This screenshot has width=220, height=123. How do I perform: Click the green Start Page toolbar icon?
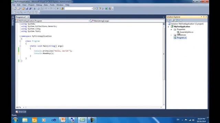[x=107, y=9]
